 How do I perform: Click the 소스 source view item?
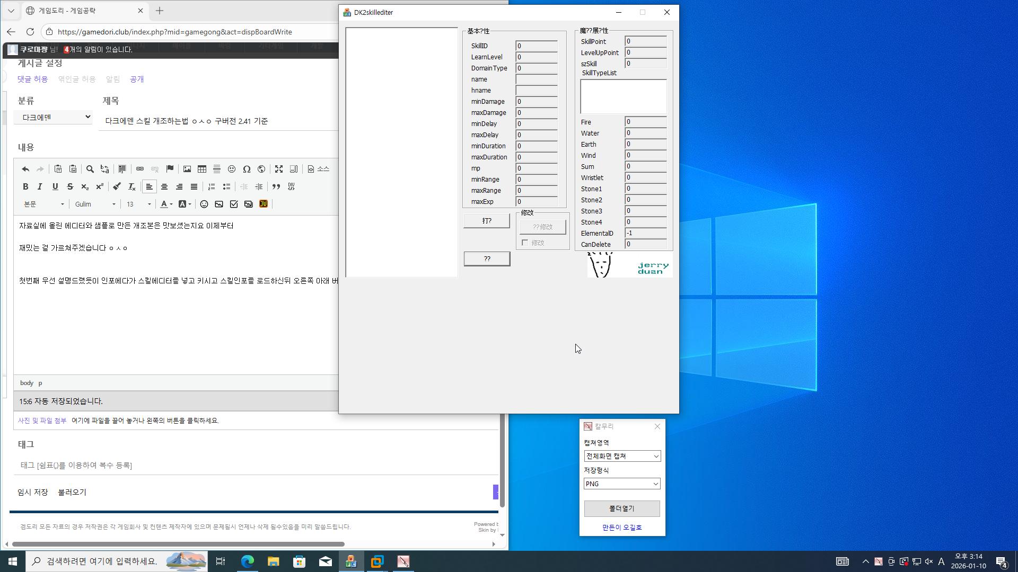click(319, 169)
